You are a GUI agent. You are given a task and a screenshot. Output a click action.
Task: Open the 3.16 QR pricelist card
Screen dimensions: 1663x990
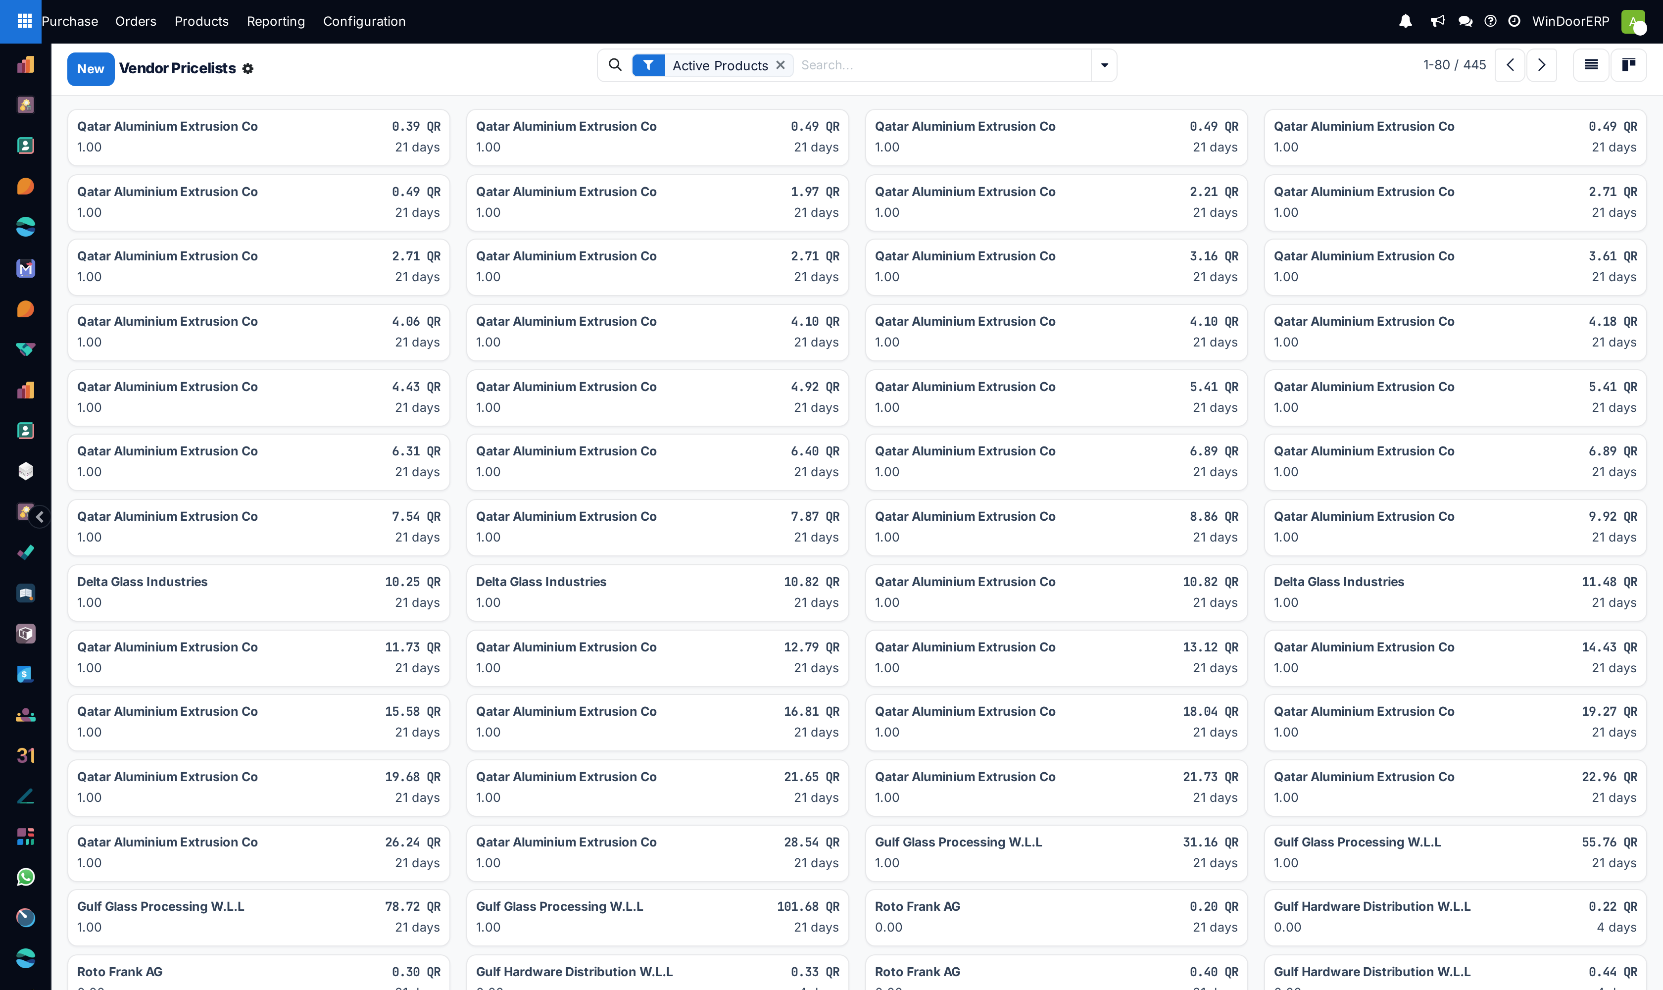click(1056, 267)
